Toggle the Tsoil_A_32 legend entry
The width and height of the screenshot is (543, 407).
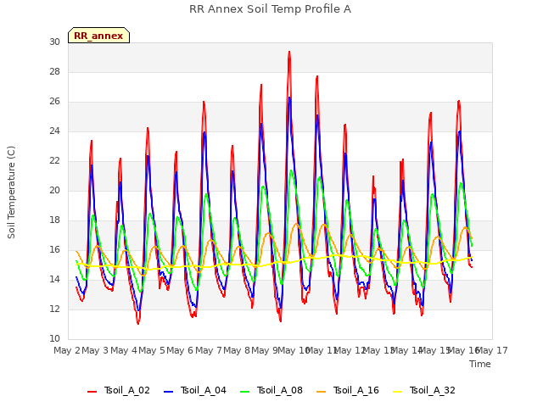(x=424, y=391)
